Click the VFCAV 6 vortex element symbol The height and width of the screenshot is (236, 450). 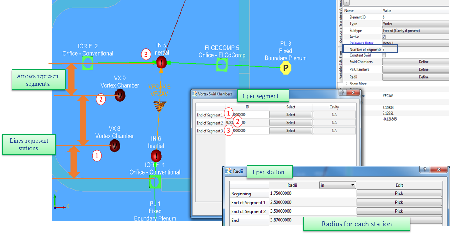tap(160, 106)
